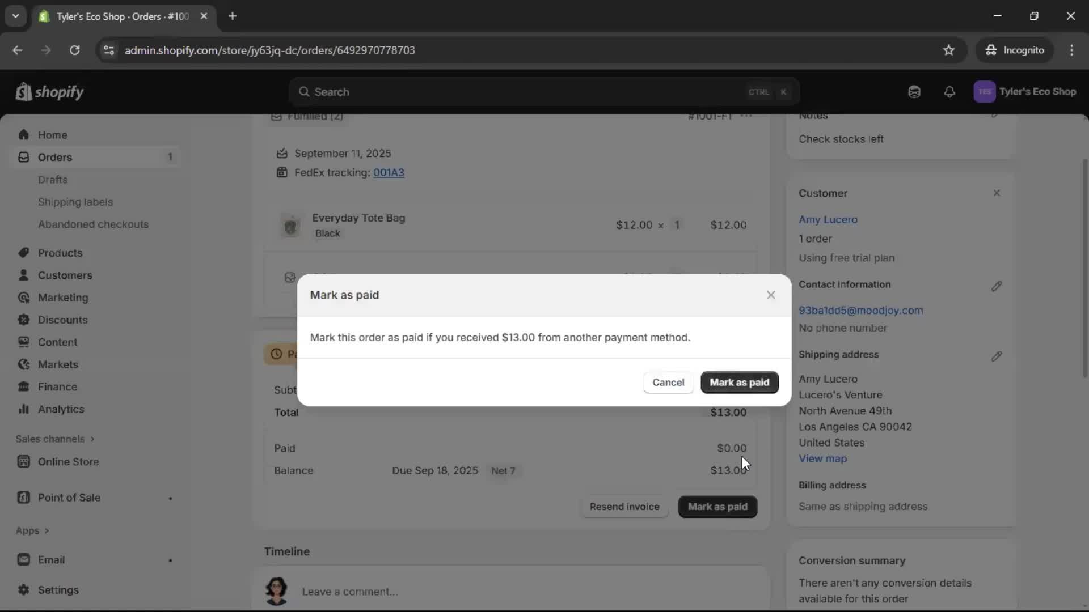Image resolution: width=1089 pixels, height=612 pixels.
Task: Click the Content icon in sidebar
Action: click(23, 342)
